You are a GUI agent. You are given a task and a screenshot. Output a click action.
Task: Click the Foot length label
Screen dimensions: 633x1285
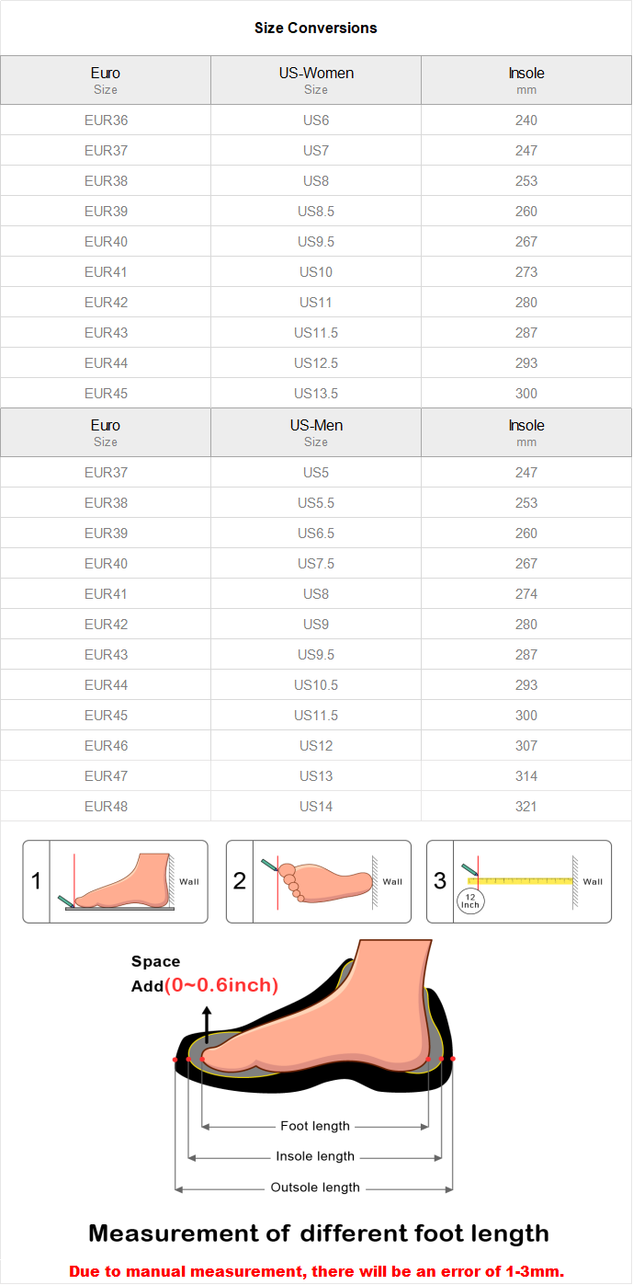coord(315,1126)
